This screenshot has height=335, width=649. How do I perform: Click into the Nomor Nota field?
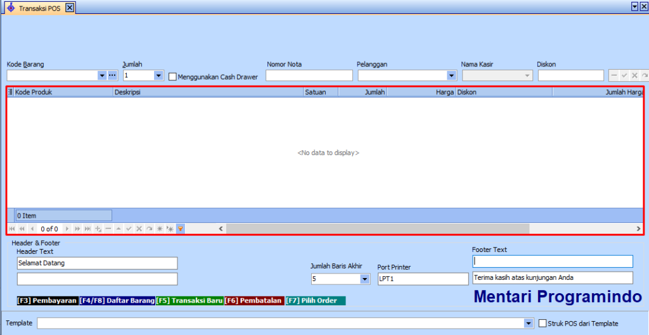click(x=309, y=75)
